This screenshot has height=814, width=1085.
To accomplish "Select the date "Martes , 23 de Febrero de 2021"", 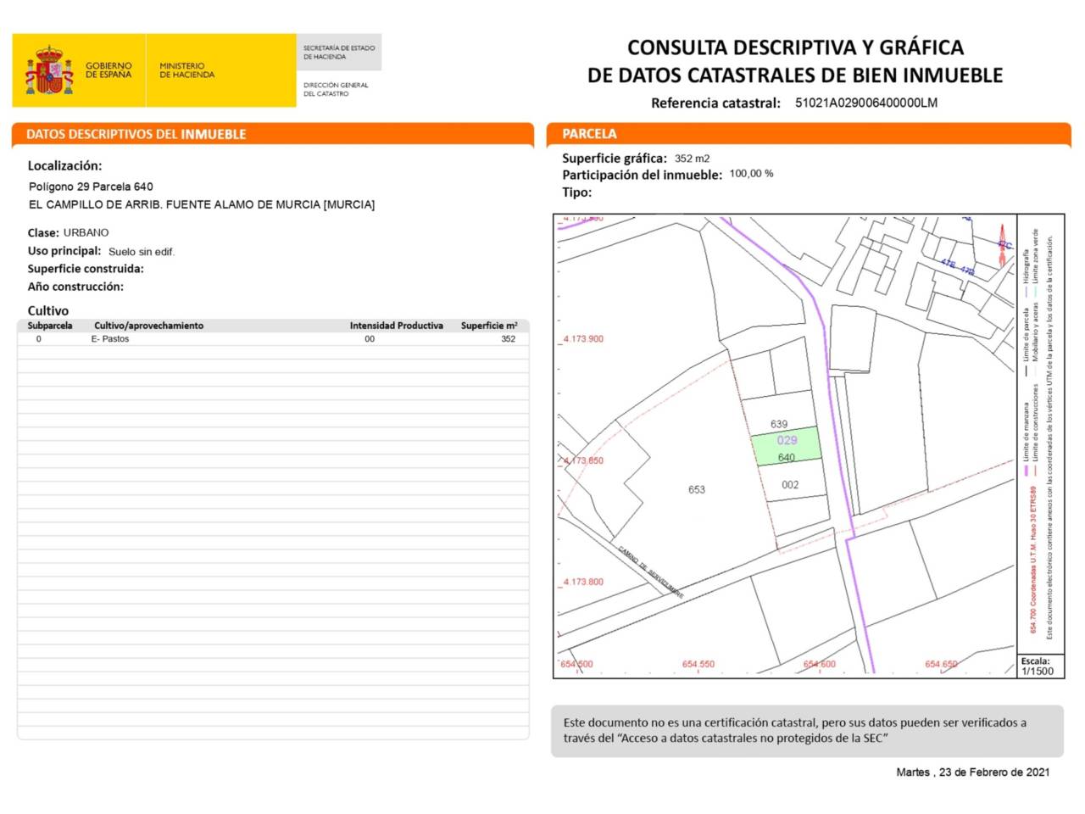I will tap(973, 772).
